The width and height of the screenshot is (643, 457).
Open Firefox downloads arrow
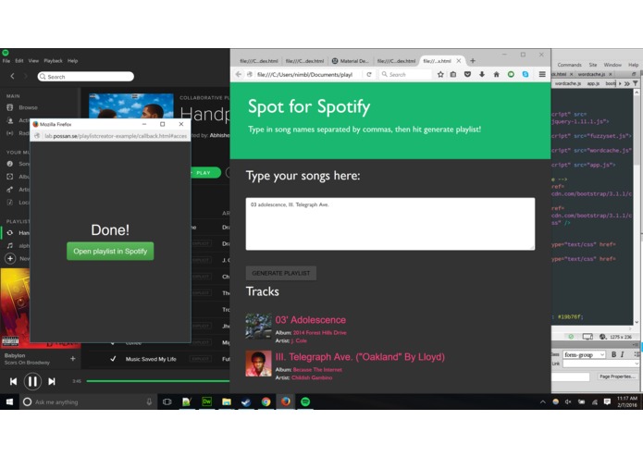pos(482,74)
